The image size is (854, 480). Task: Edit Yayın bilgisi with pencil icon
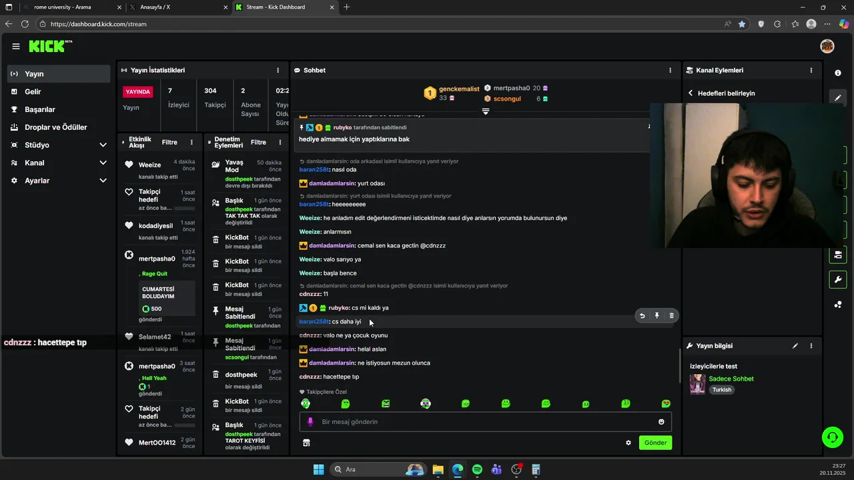pyautogui.click(x=795, y=346)
